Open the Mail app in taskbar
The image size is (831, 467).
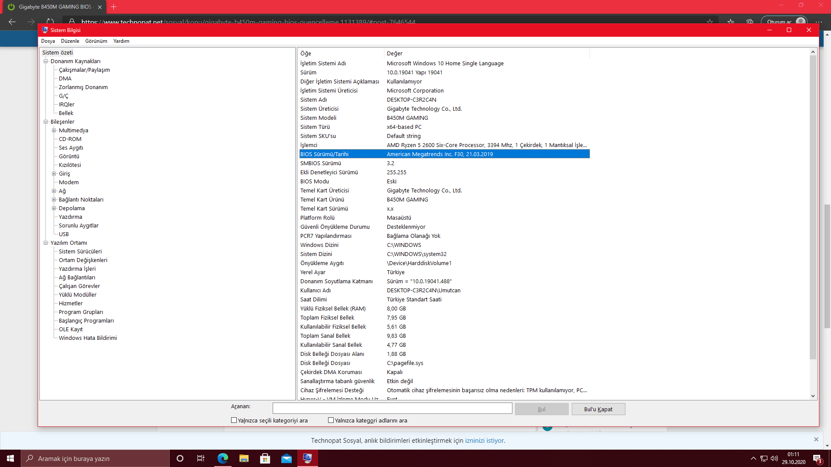pyautogui.click(x=287, y=458)
